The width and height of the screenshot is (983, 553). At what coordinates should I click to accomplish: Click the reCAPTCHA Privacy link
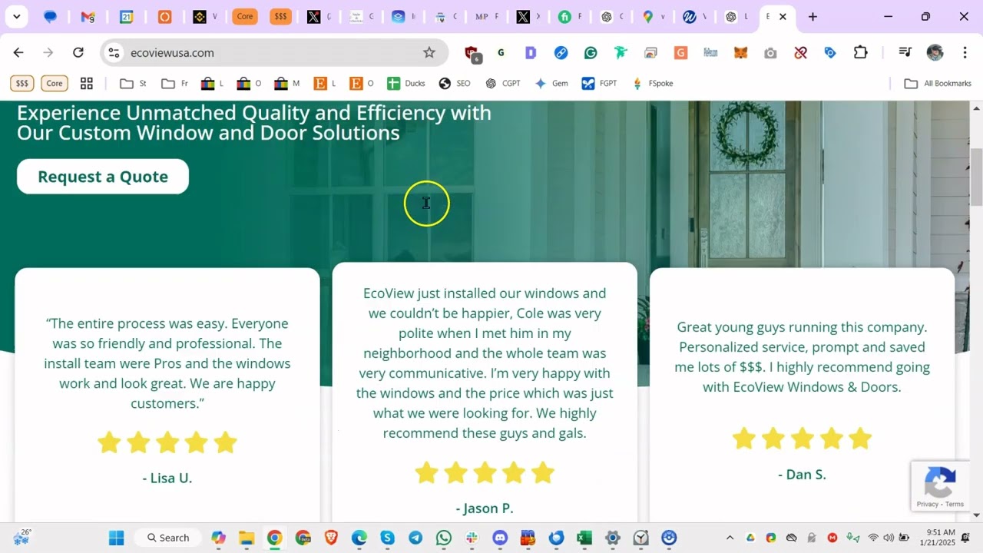point(927,504)
